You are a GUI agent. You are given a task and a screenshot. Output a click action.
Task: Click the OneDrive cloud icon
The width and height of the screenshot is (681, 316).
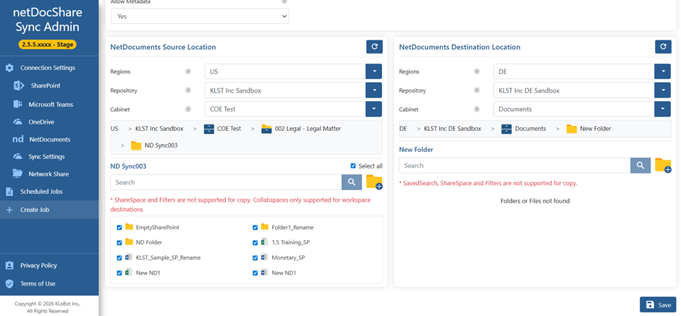click(18, 122)
